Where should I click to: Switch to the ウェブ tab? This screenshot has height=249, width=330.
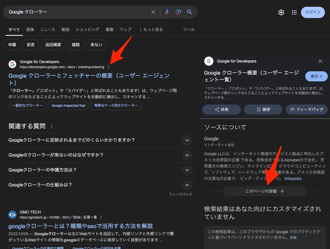pyautogui.click(x=125, y=30)
